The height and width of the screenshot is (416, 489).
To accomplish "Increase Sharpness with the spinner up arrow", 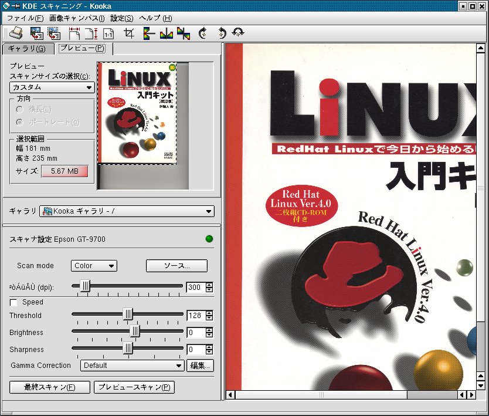I will click(x=209, y=347).
